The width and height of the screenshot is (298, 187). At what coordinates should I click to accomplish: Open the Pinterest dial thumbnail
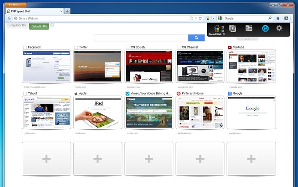pyautogui.click(x=200, y=113)
